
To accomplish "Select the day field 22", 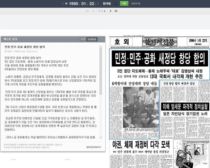I will point(92,4).
